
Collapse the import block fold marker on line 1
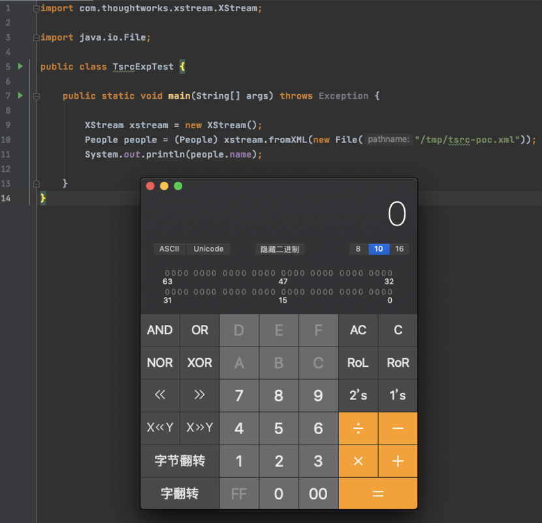(37, 8)
